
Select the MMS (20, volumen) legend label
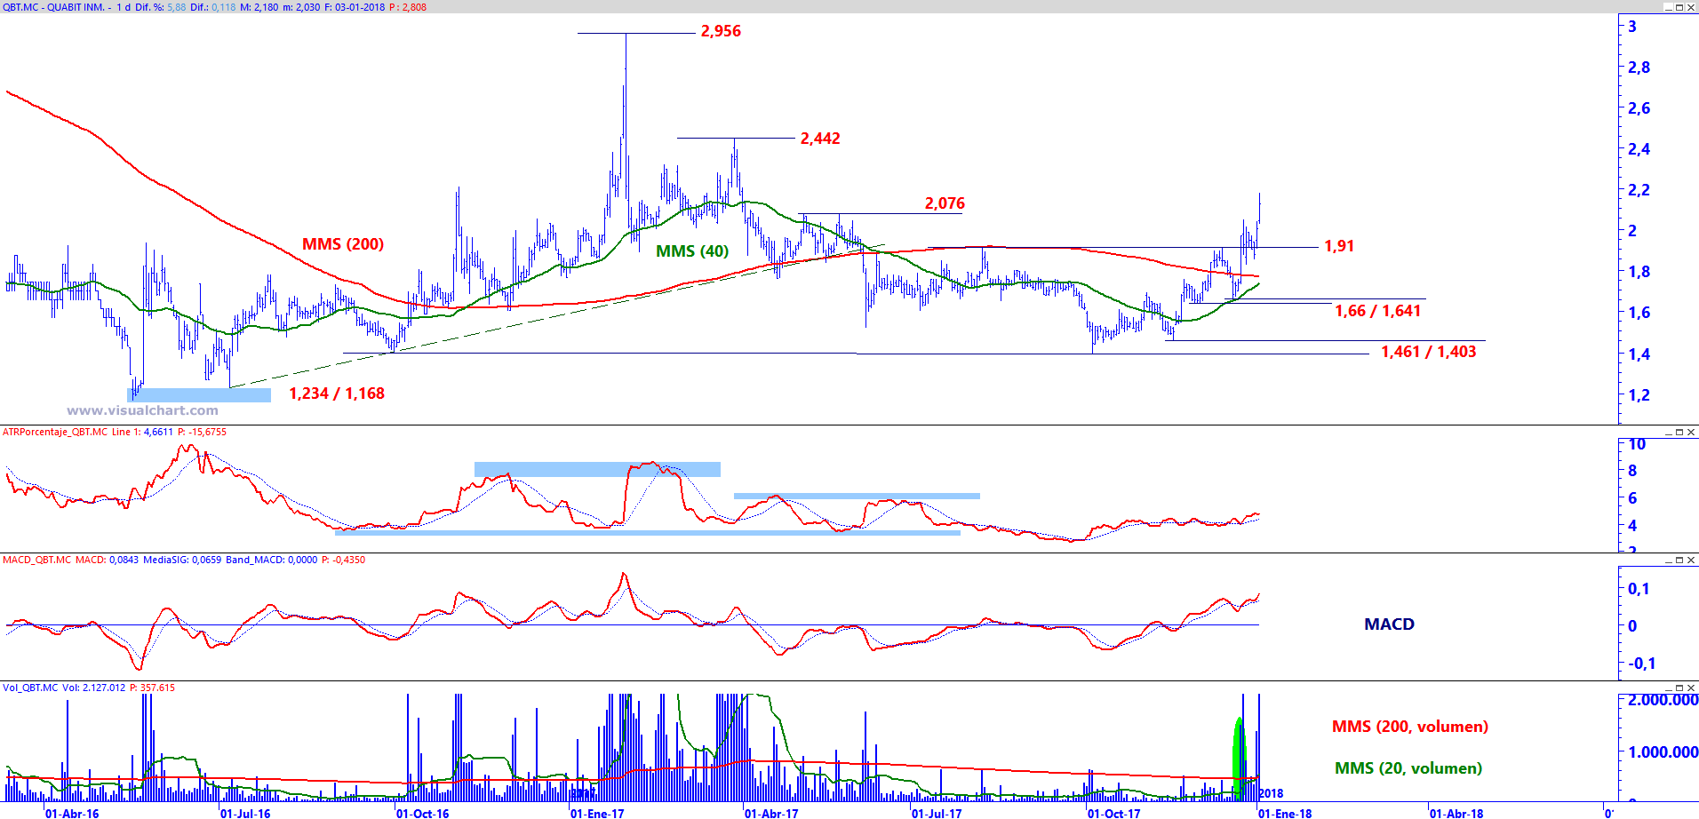point(1408,768)
